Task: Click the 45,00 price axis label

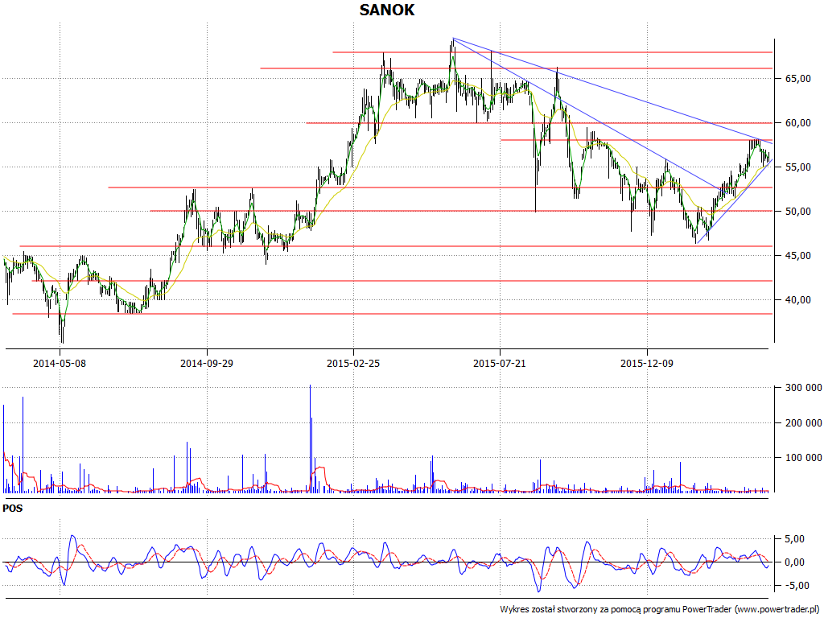Action: (797, 255)
